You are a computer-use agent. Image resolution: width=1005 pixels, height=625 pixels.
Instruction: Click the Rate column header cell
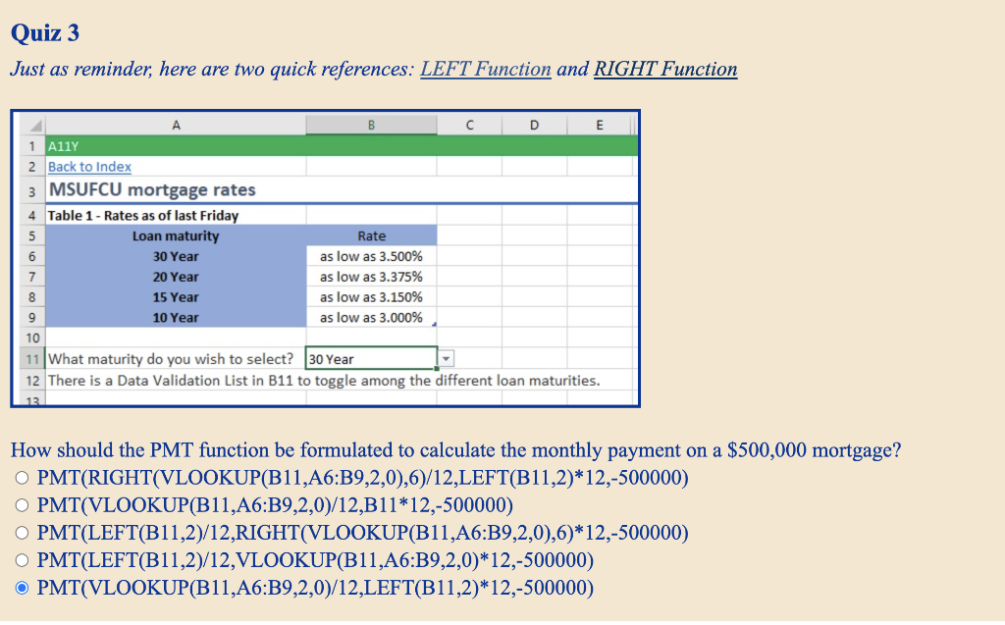(x=371, y=235)
